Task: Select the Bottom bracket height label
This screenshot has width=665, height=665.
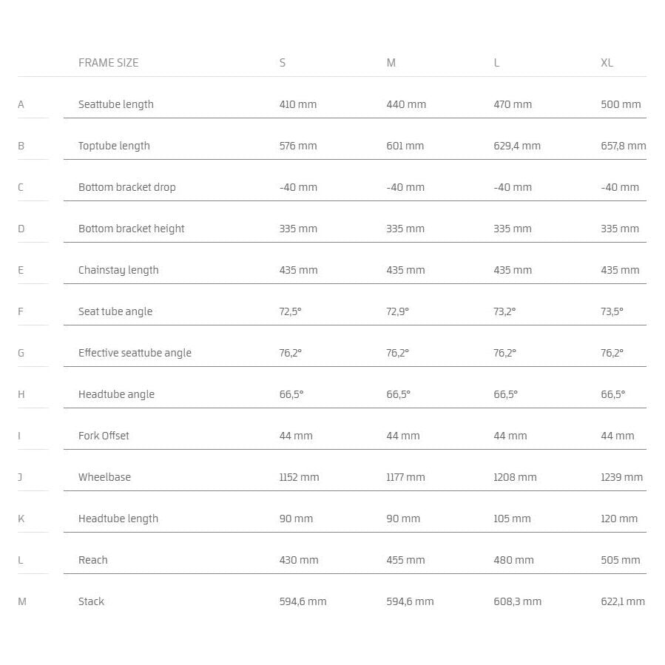Action: click(132, 229)
